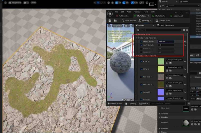Collapse Global Scalar Parameter group
This screenshot has width=201, height=133.
point(137,38)
